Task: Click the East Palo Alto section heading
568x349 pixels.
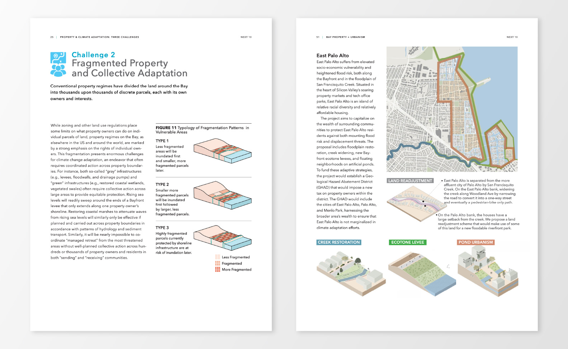Action: [x=332, y=56]
